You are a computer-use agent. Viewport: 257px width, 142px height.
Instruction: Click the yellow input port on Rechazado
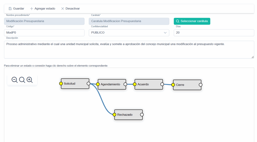click(114, 115)
